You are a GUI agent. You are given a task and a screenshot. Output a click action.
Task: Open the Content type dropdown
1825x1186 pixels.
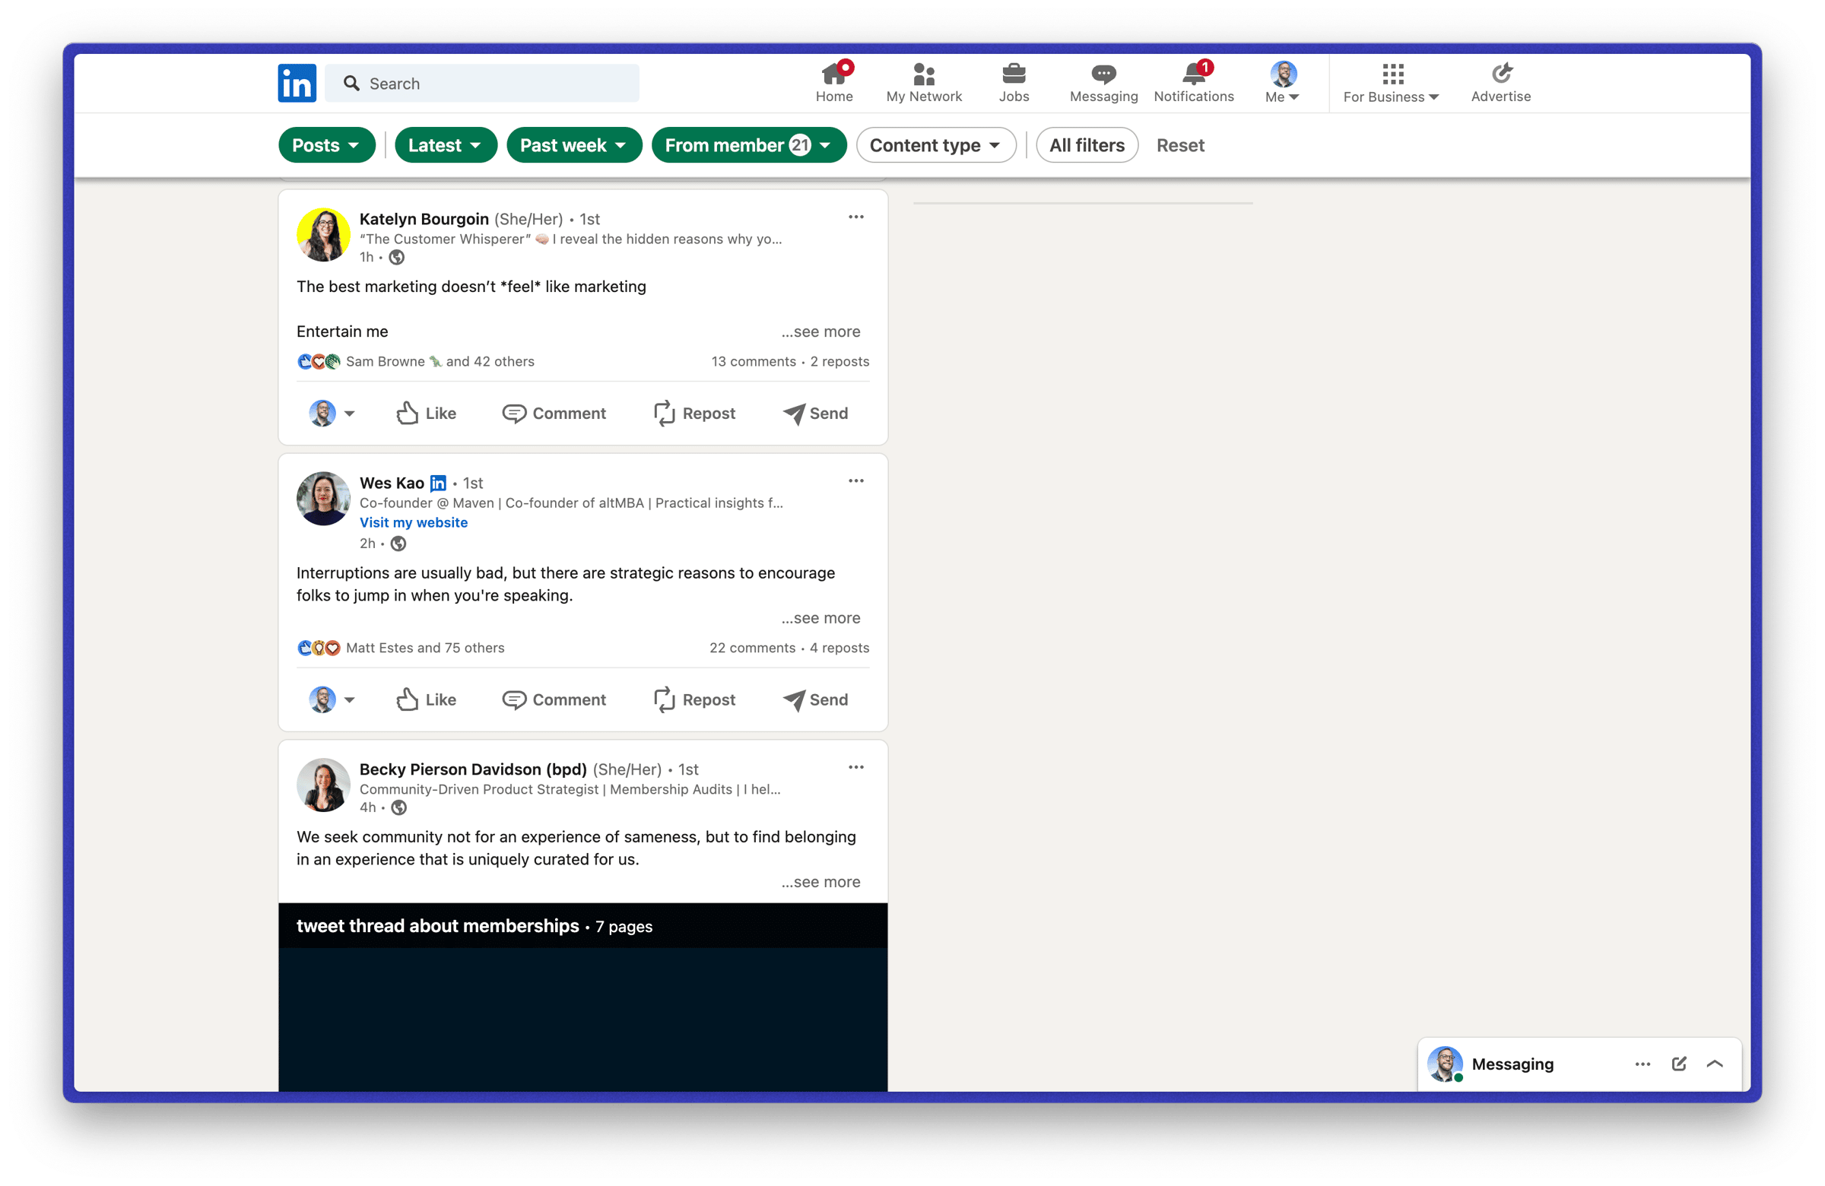tap(935, 145)
